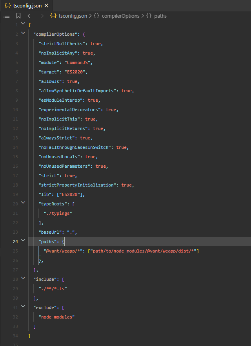Open paths breadcrumb segment
251x346 pixels.
(x=160, y=16)
